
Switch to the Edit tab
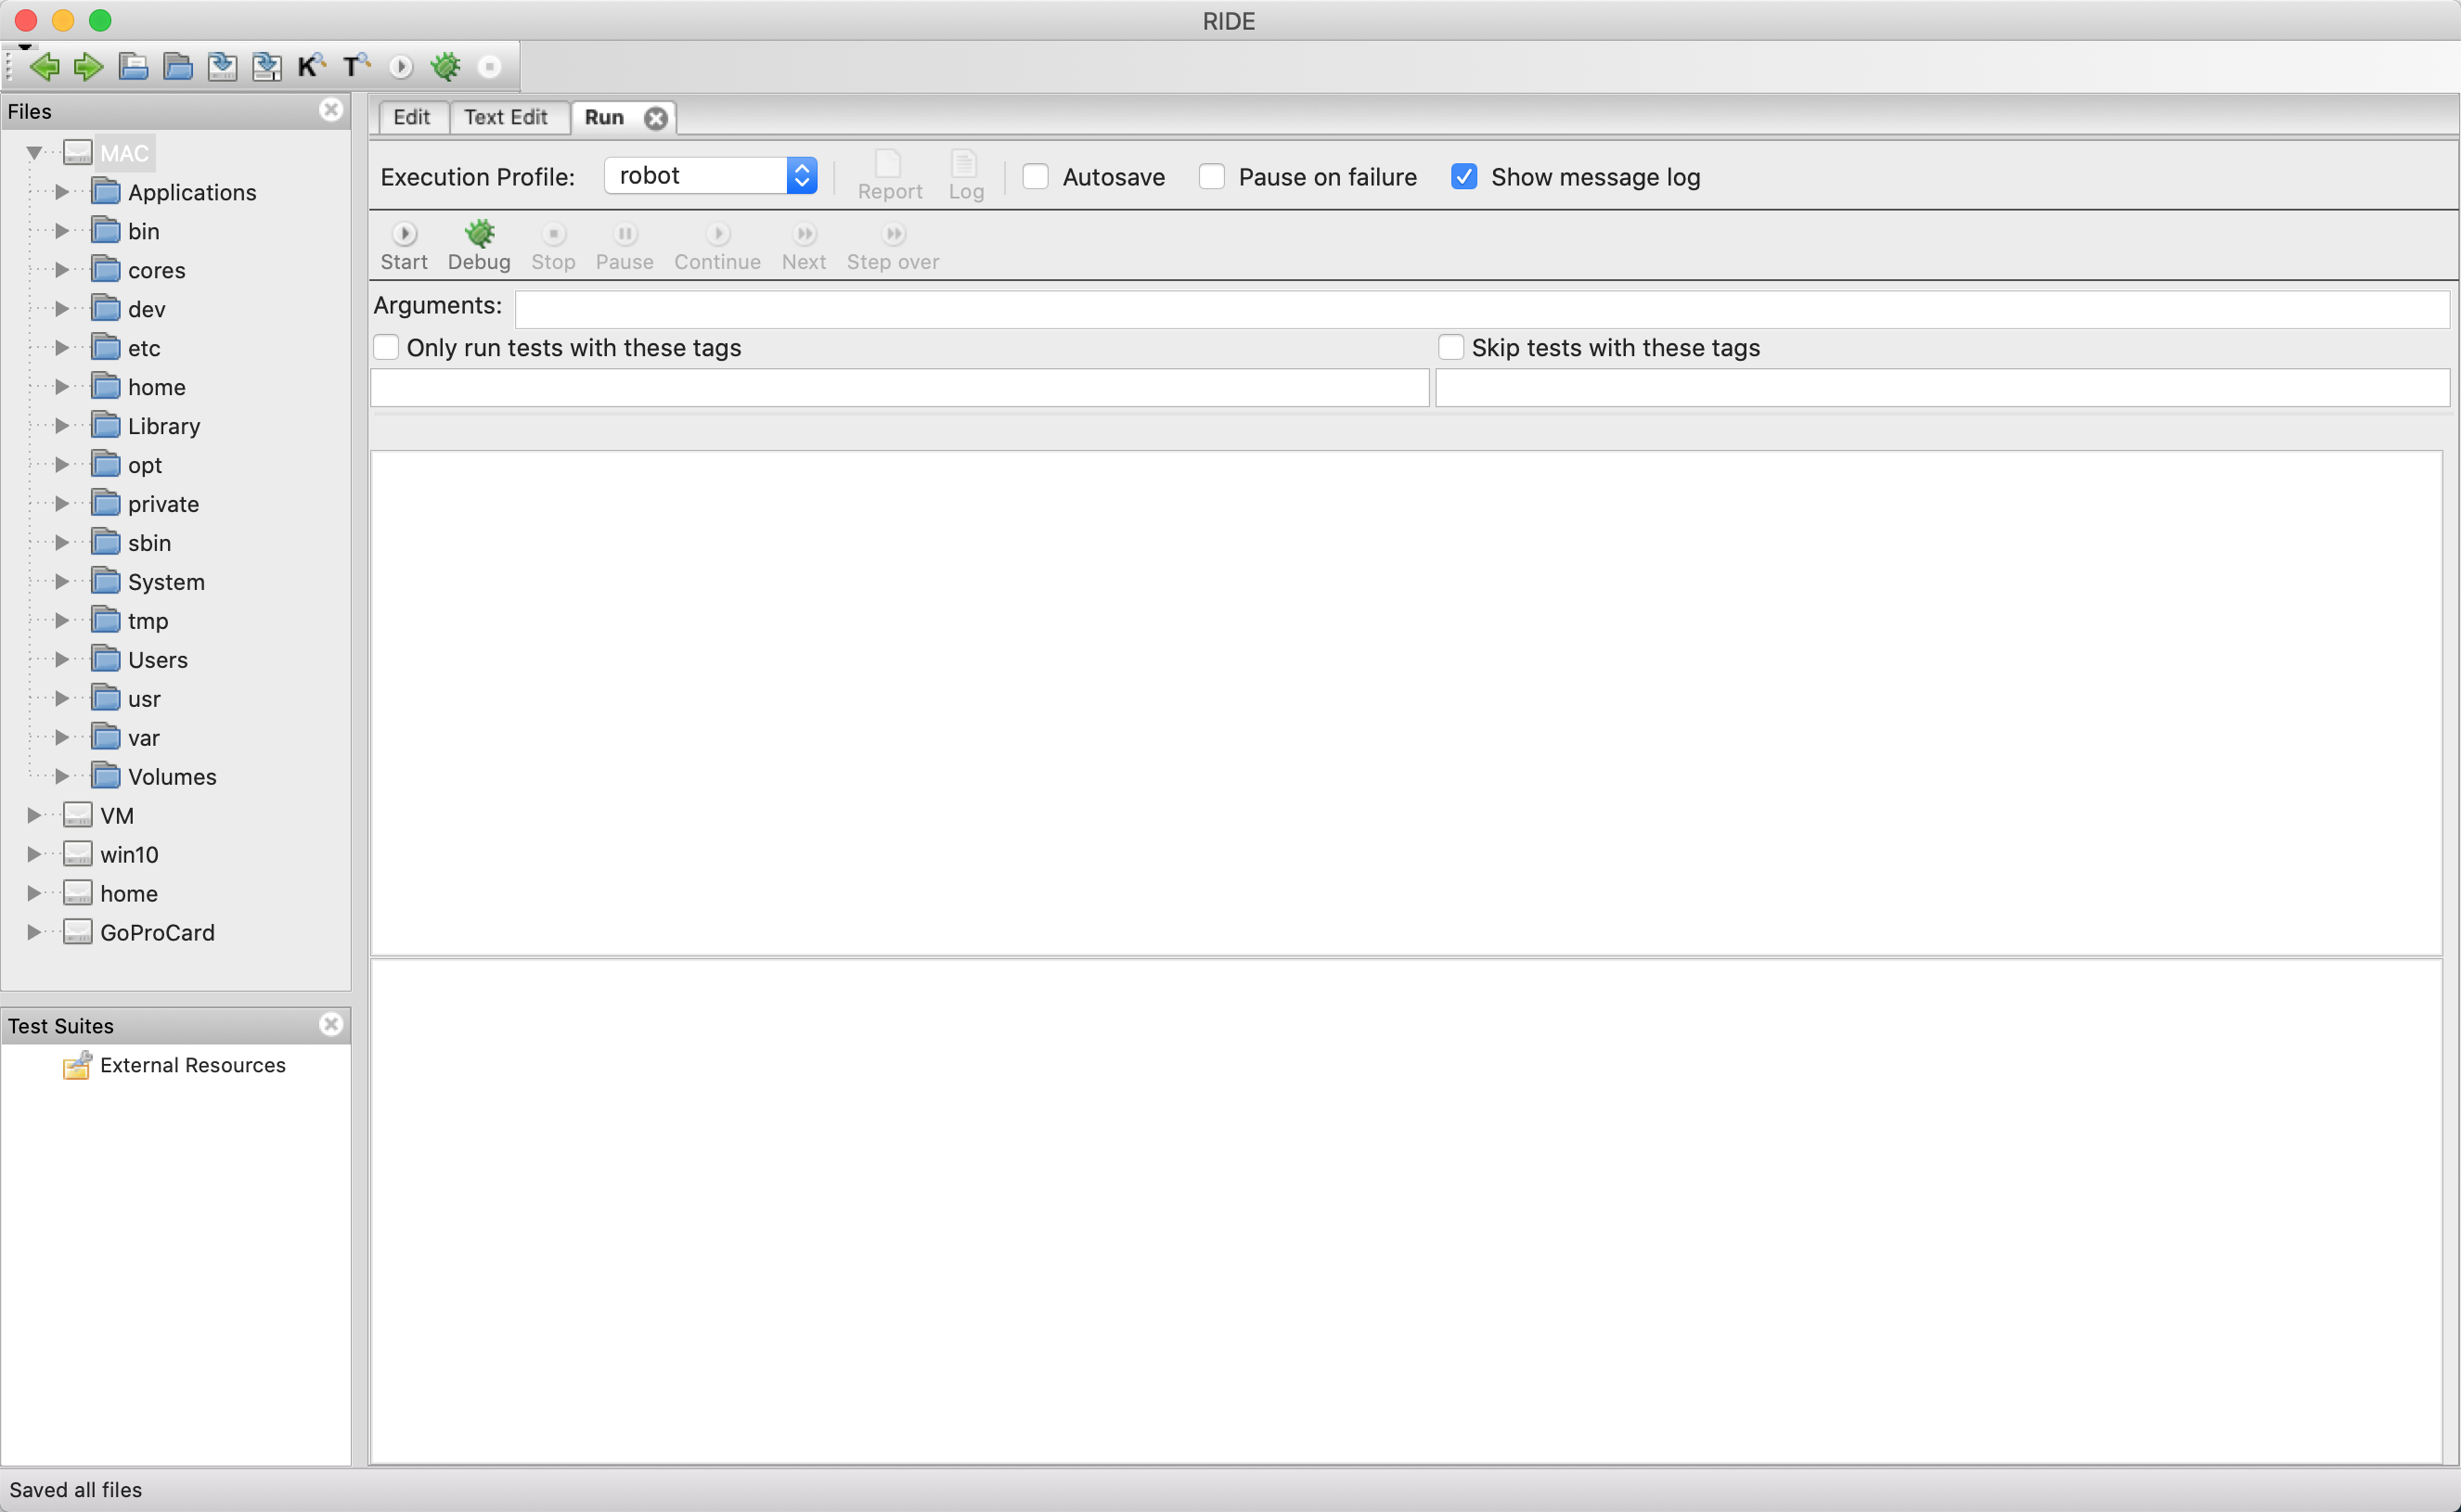tap(411, 117)
